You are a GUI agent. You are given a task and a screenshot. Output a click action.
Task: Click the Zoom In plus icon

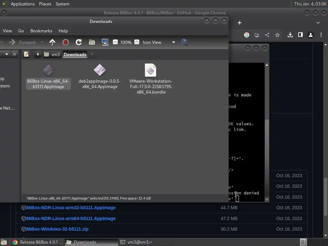point(136,42)
